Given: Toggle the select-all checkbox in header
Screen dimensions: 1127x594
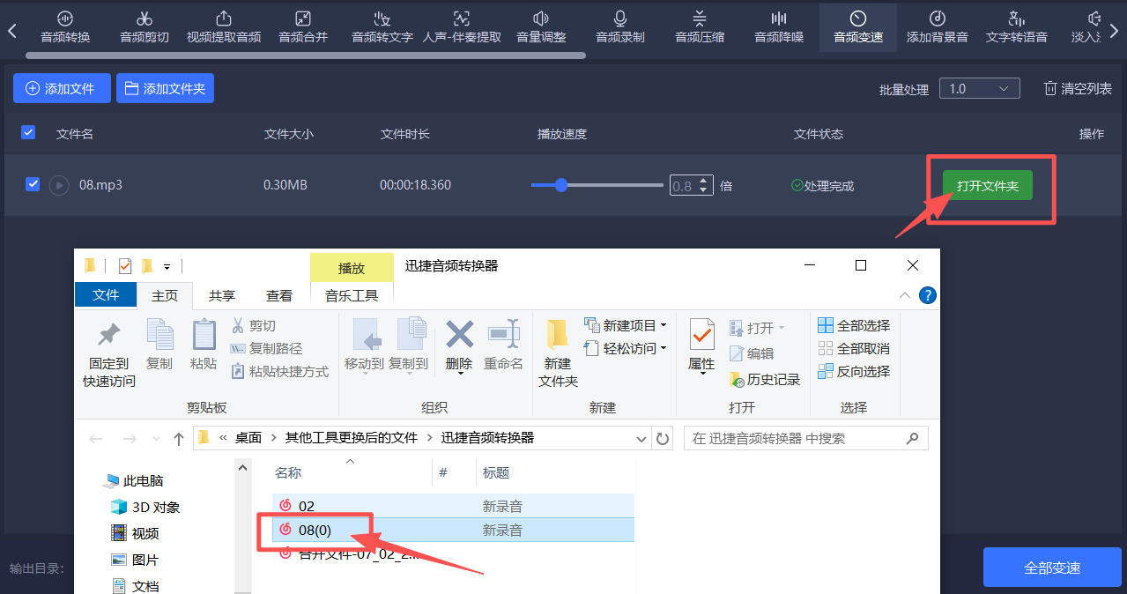Looking at the screenshot, I should (28, 131).
